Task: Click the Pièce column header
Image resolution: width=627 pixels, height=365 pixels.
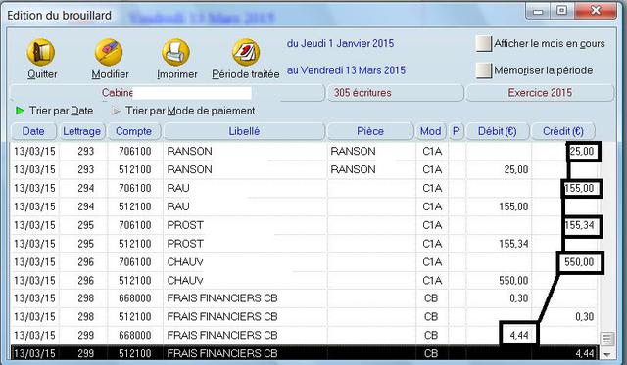Action: [370, 131]
